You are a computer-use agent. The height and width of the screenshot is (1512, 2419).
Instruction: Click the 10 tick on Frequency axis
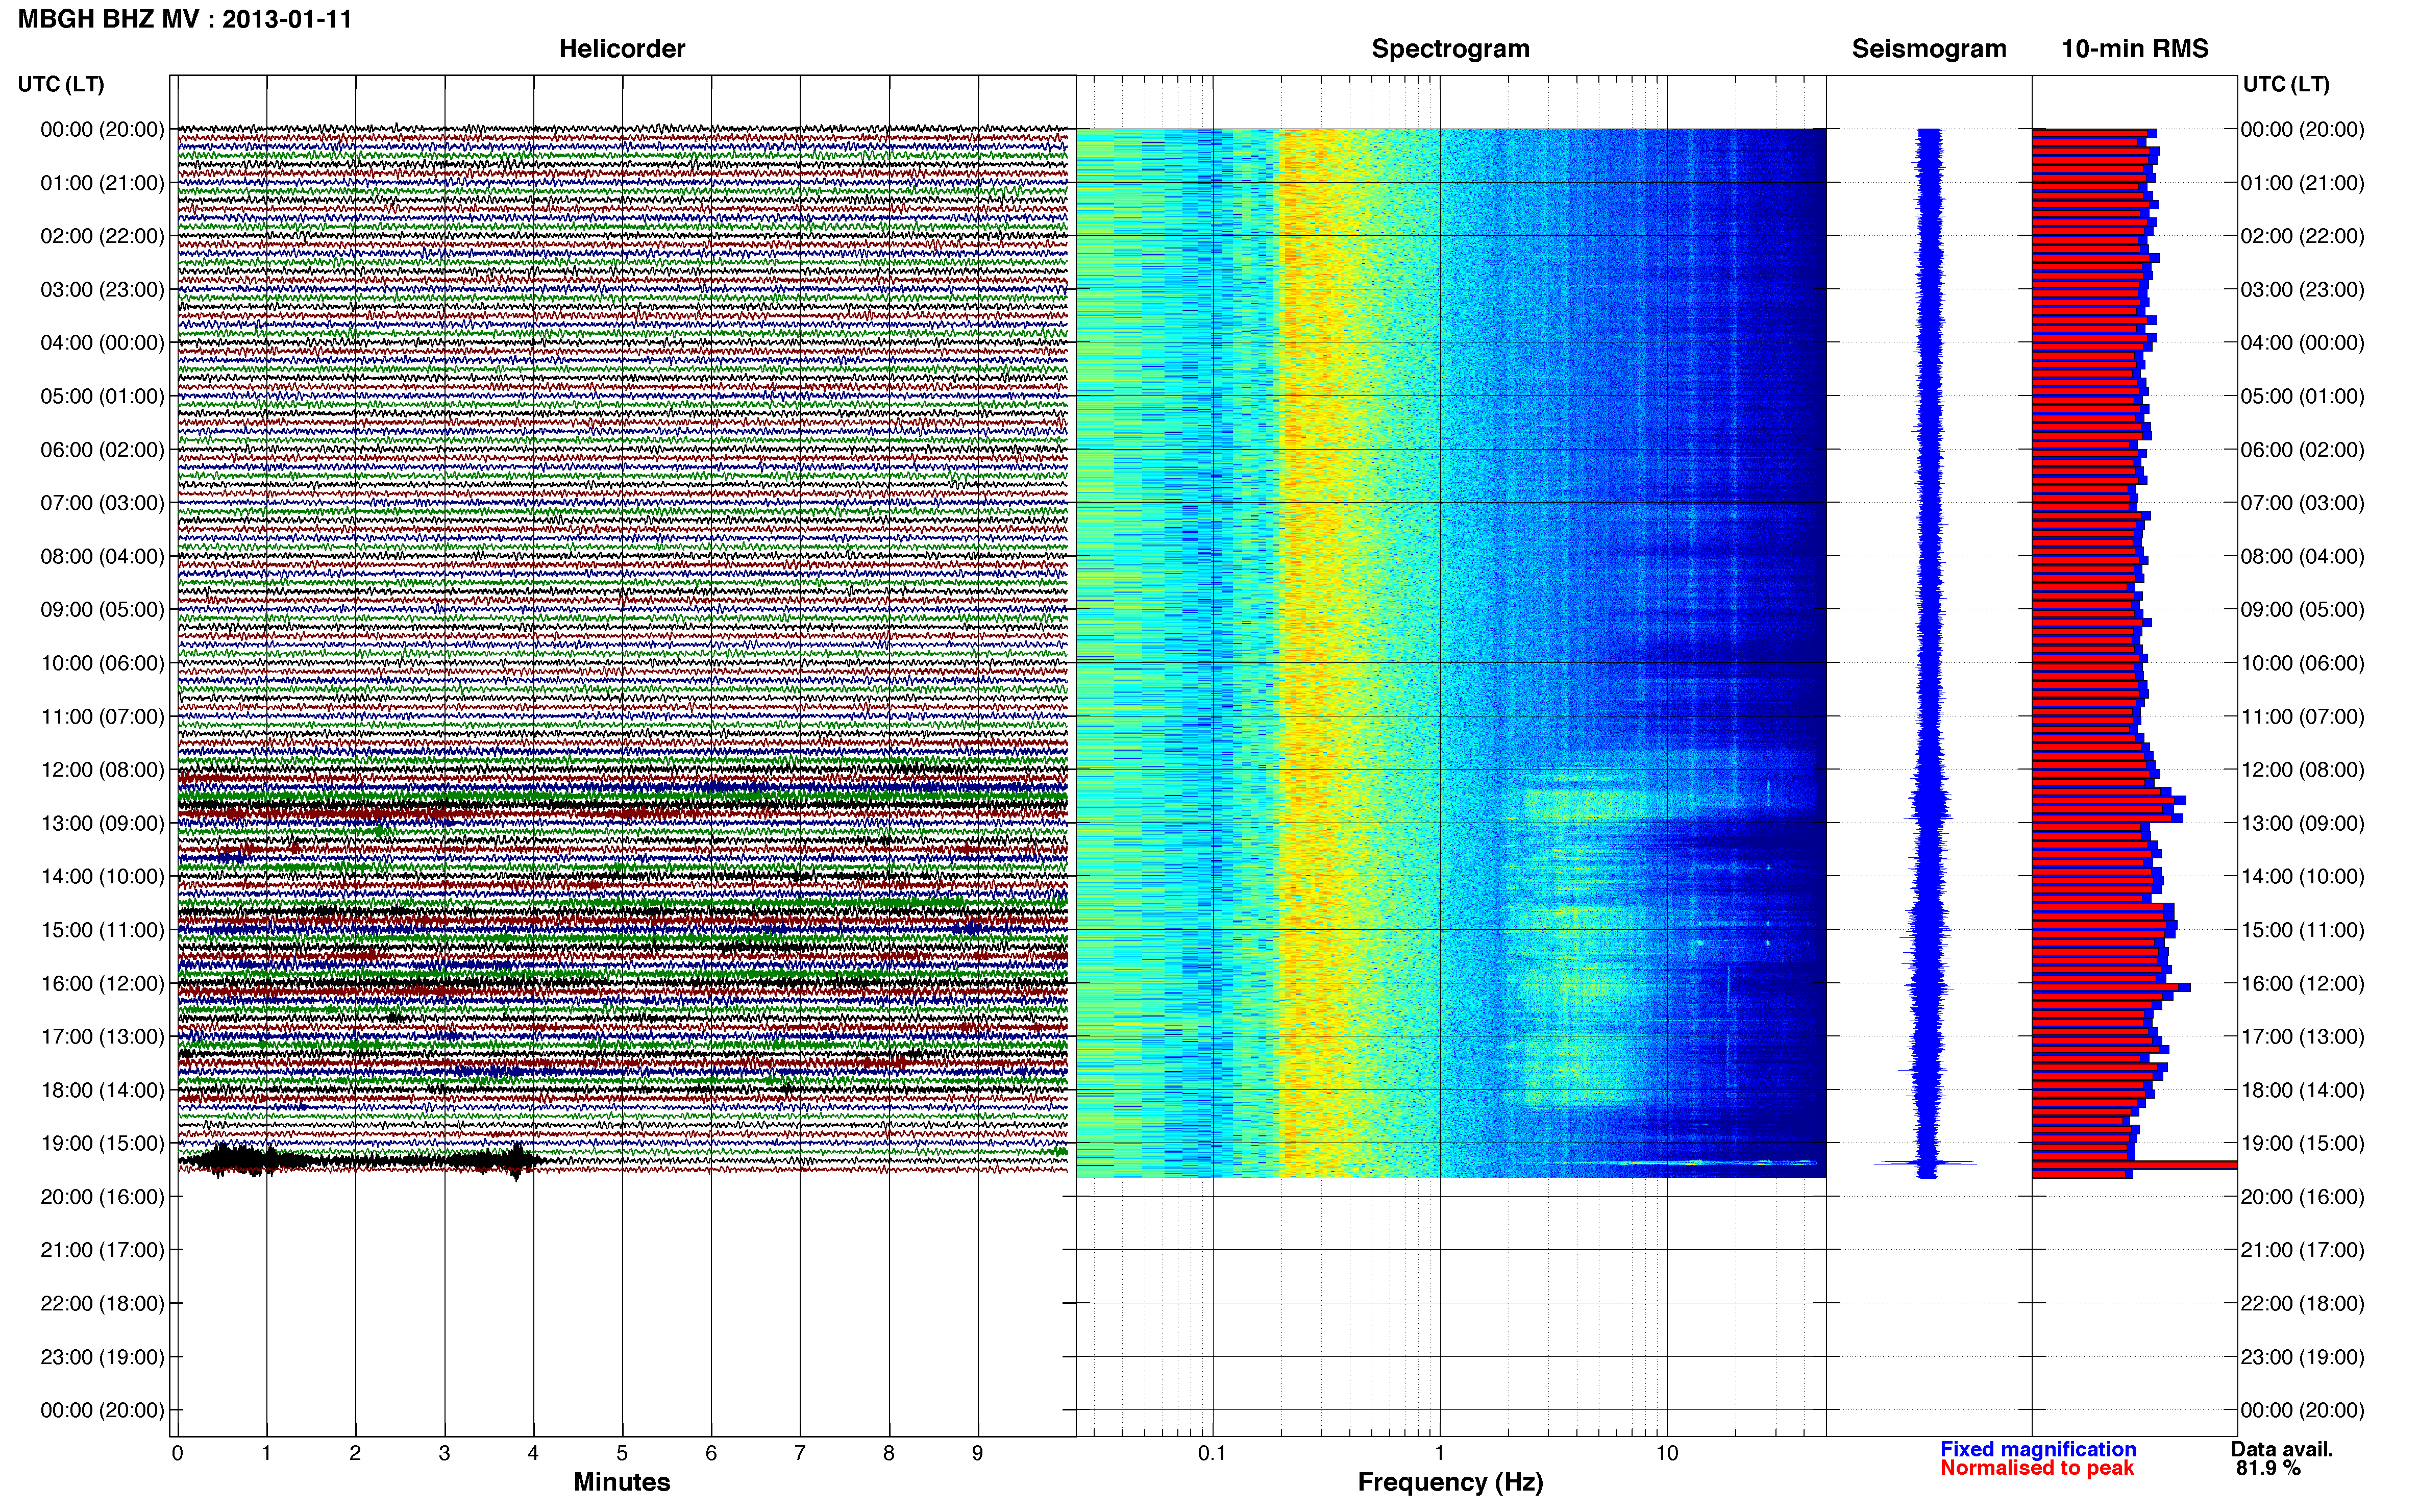pyautogui.click(x=1667, y=1453)
